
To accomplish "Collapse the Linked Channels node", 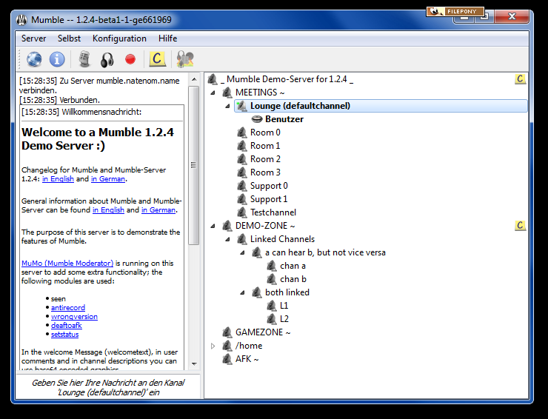I will [228, 239].
